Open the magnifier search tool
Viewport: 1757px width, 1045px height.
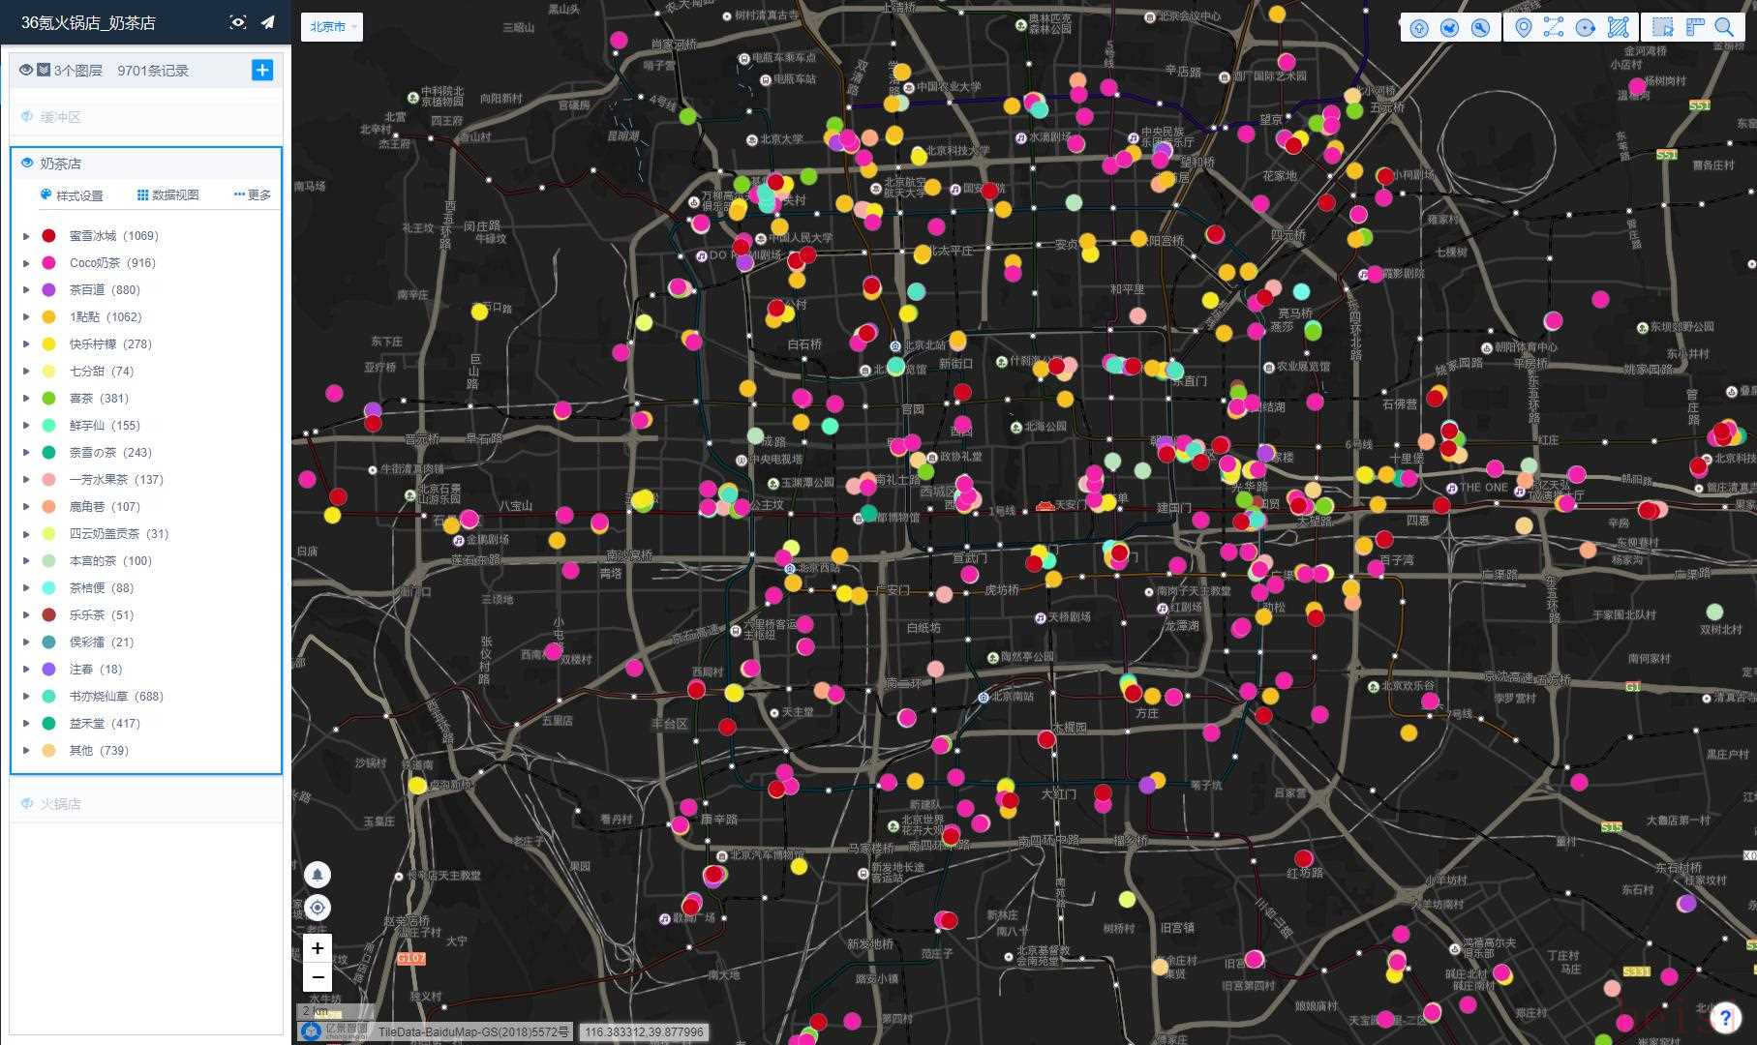pyautogui.click(x=1724, y=27)
